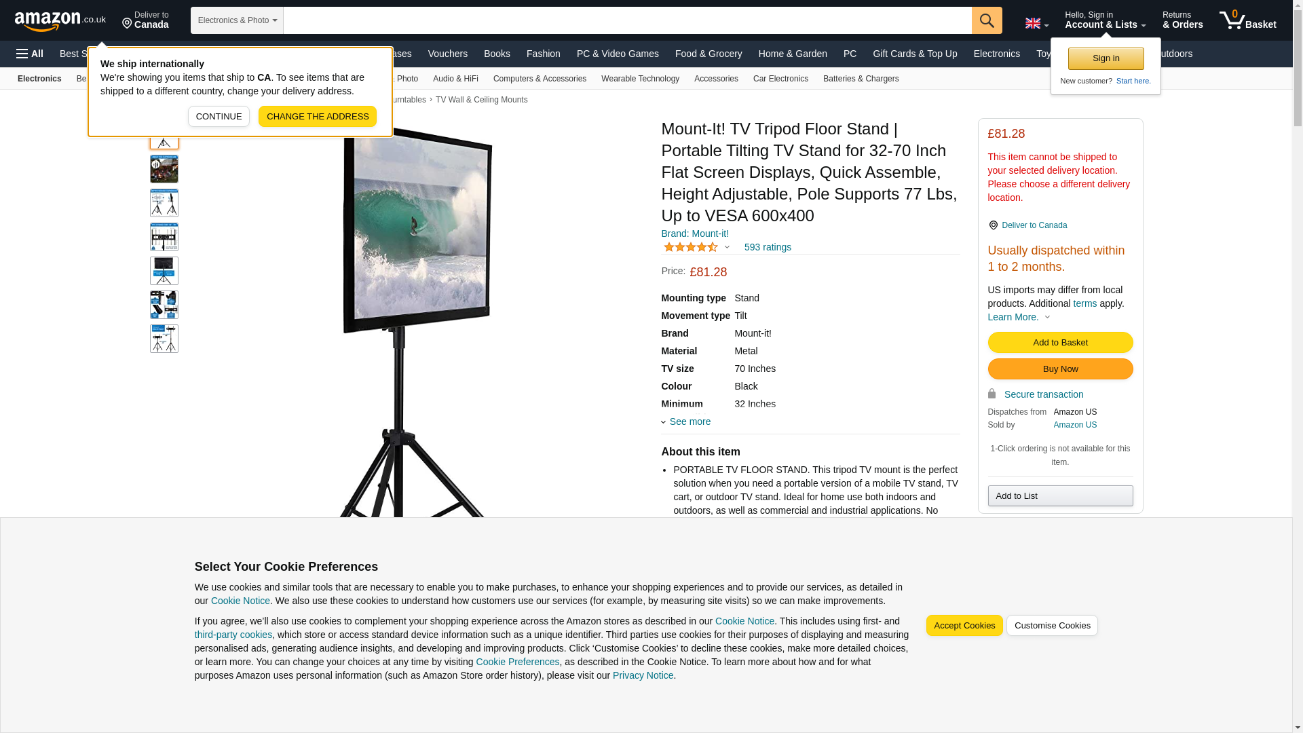
Task: Select the second product thumbnail image
Action: (x=164, y=169)
